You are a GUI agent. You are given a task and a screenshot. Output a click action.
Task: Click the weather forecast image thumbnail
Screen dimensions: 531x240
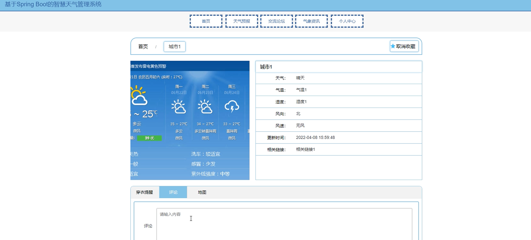point(190,120)
